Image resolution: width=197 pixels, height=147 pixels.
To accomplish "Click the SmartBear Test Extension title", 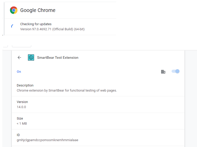I will (x=58, y=57).
